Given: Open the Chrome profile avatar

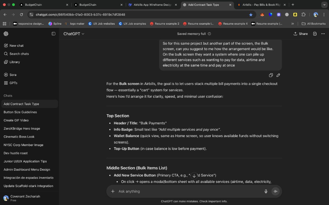Looking at the screenshot, I should pyautogui.click(x=316, y=14).
